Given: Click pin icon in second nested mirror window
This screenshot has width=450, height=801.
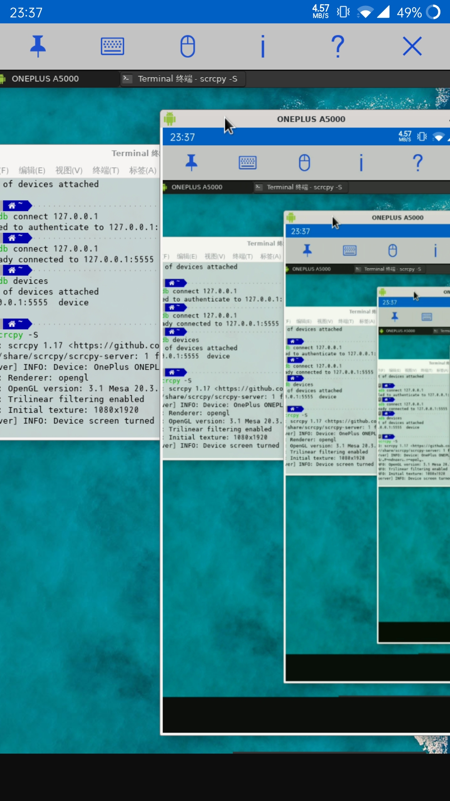Looking at the screenshot, I should pos(307,250).
